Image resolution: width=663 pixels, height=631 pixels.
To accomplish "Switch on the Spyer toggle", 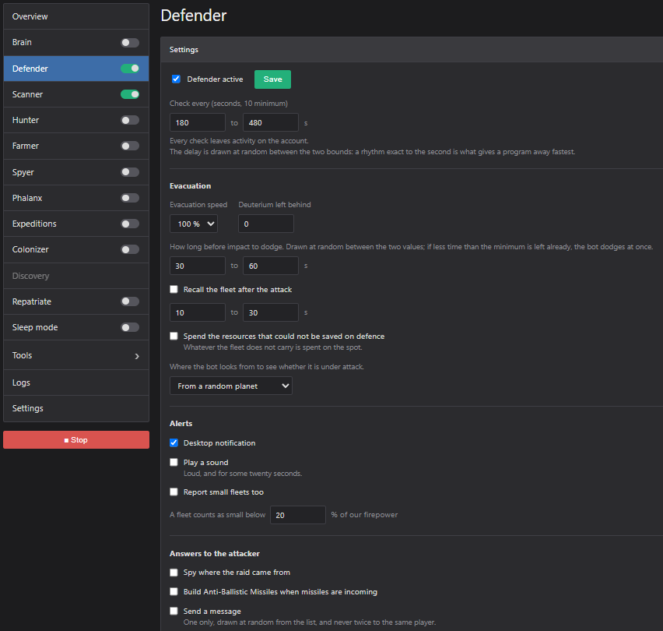I will [x=130, y=172].
